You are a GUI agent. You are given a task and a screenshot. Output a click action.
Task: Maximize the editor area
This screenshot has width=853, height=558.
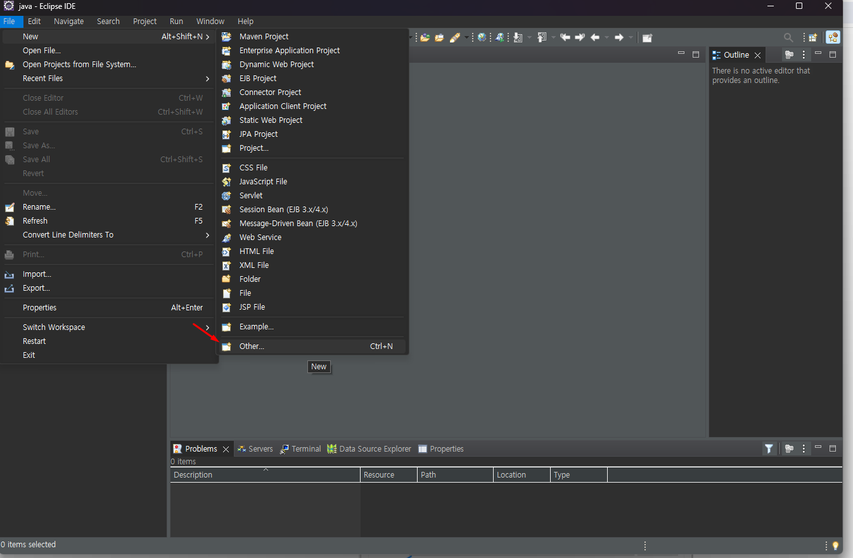(x=695, y=54)
